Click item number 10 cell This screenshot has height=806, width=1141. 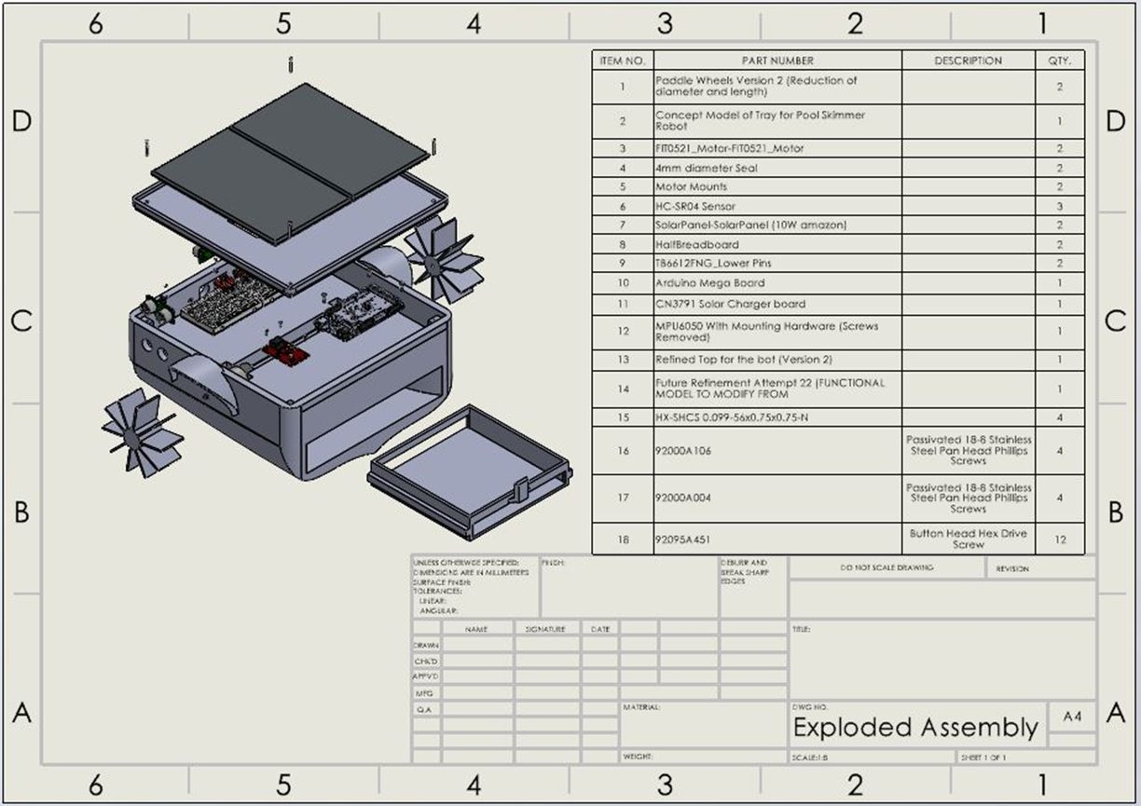point(623,283)
